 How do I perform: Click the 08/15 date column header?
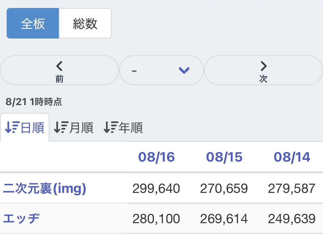(224, 157)
